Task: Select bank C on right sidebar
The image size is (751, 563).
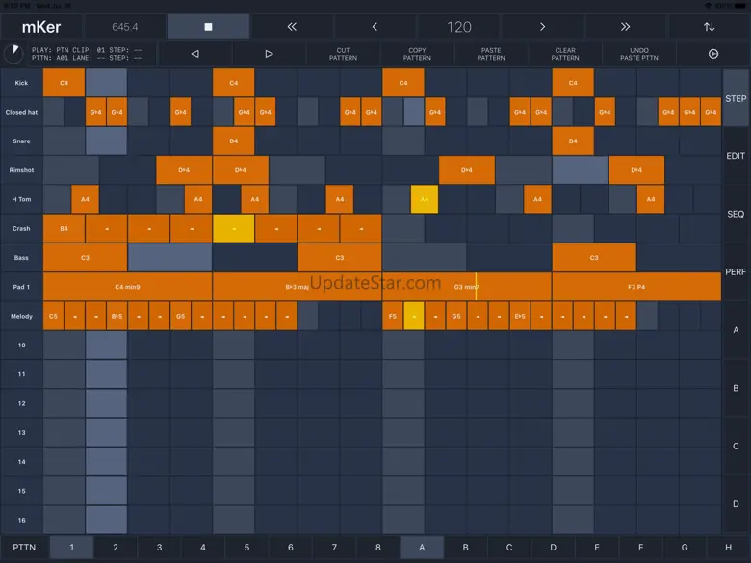Action: coord(736,446)
